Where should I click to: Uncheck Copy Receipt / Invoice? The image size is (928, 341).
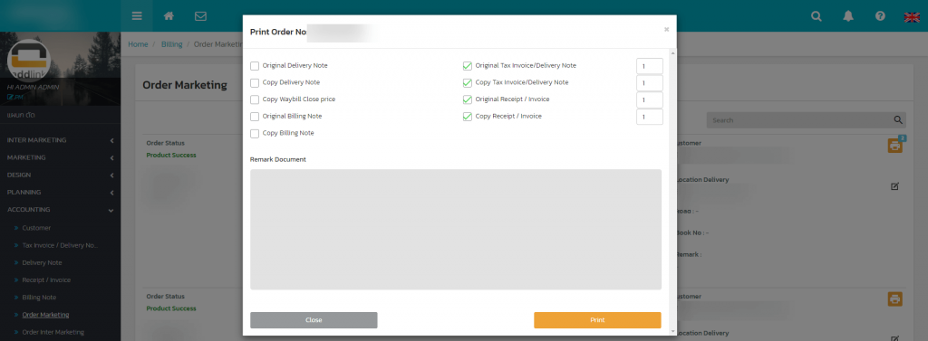coord(468,117)
